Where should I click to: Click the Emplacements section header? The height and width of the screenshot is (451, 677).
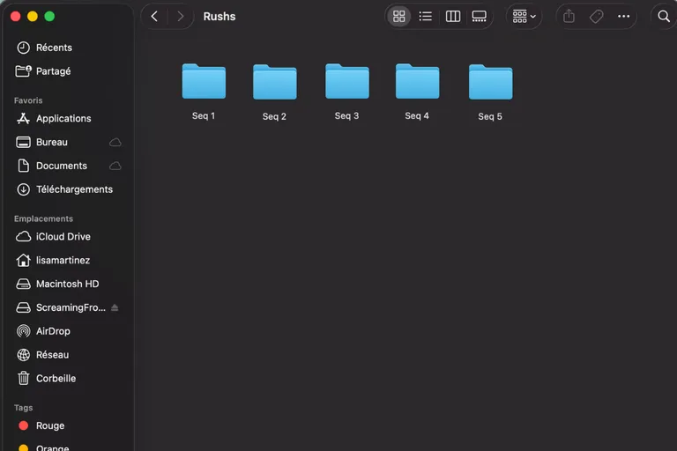coord(43,218)
